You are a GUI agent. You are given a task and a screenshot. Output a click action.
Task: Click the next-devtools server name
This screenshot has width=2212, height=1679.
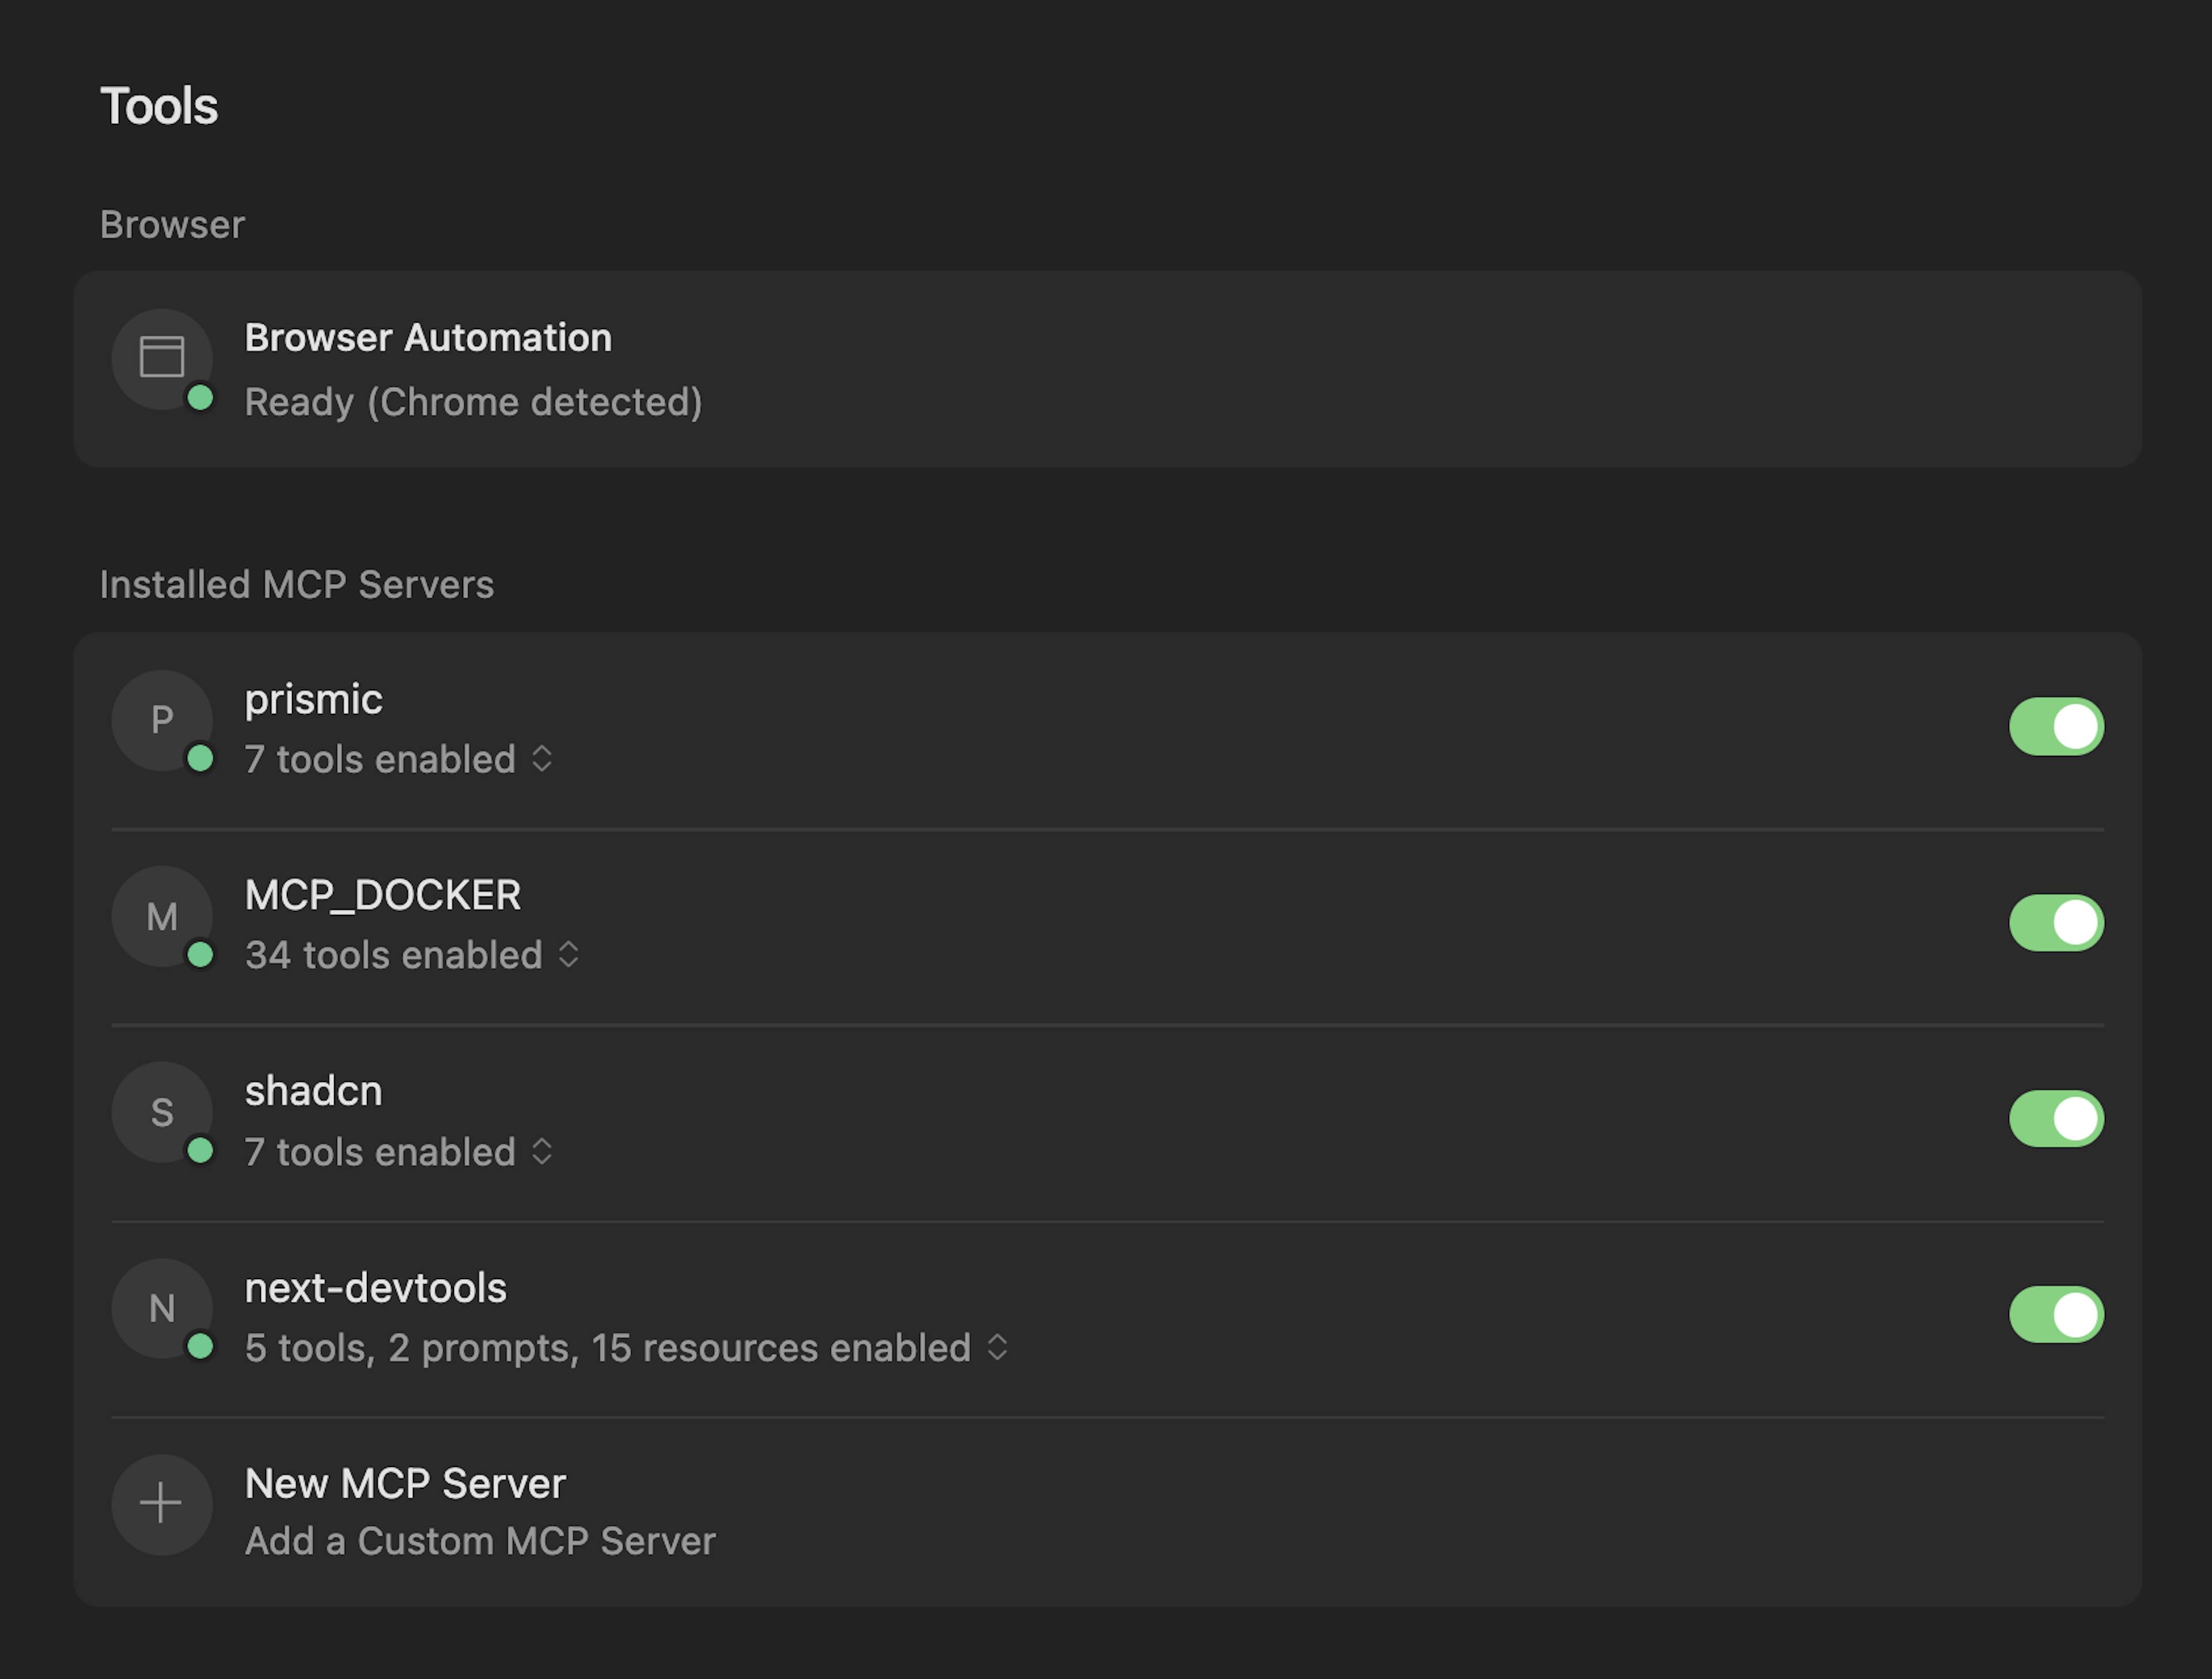click(376, 1288)
